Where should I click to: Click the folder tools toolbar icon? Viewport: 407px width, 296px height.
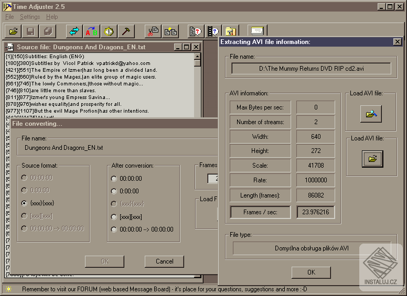(230, 31)
